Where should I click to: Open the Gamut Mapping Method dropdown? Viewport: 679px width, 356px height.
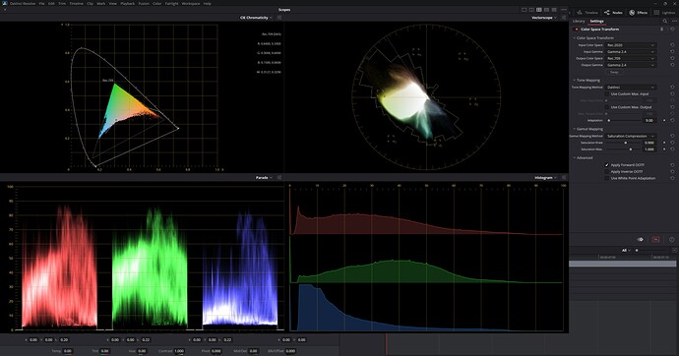(x=630, y=136)
